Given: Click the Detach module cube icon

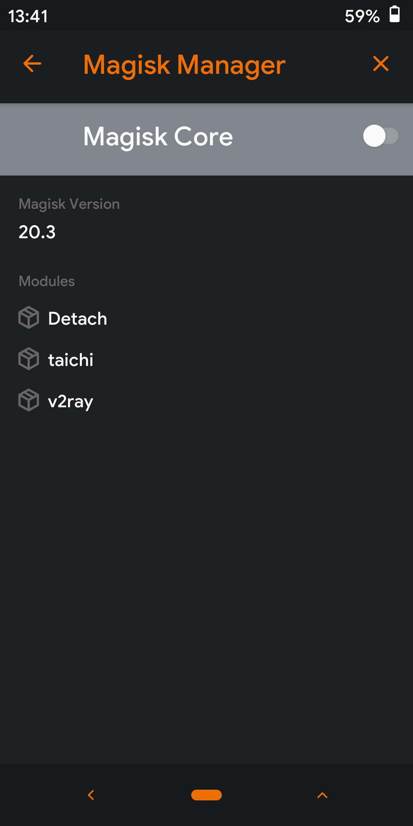Looking at the screenshot, I should click(x=29, y=317).
